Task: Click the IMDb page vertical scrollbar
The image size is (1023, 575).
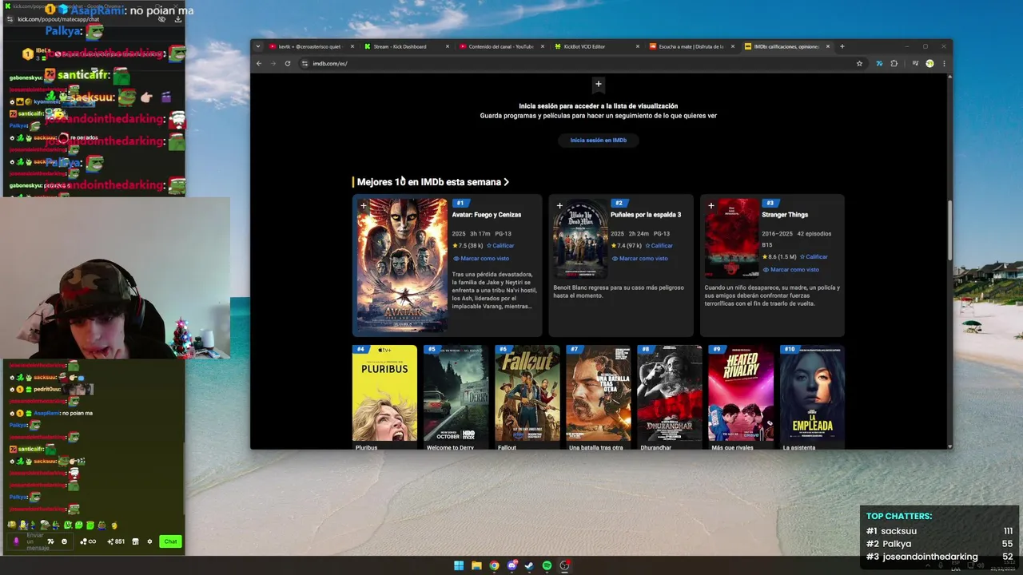Action: click(949, 229)
